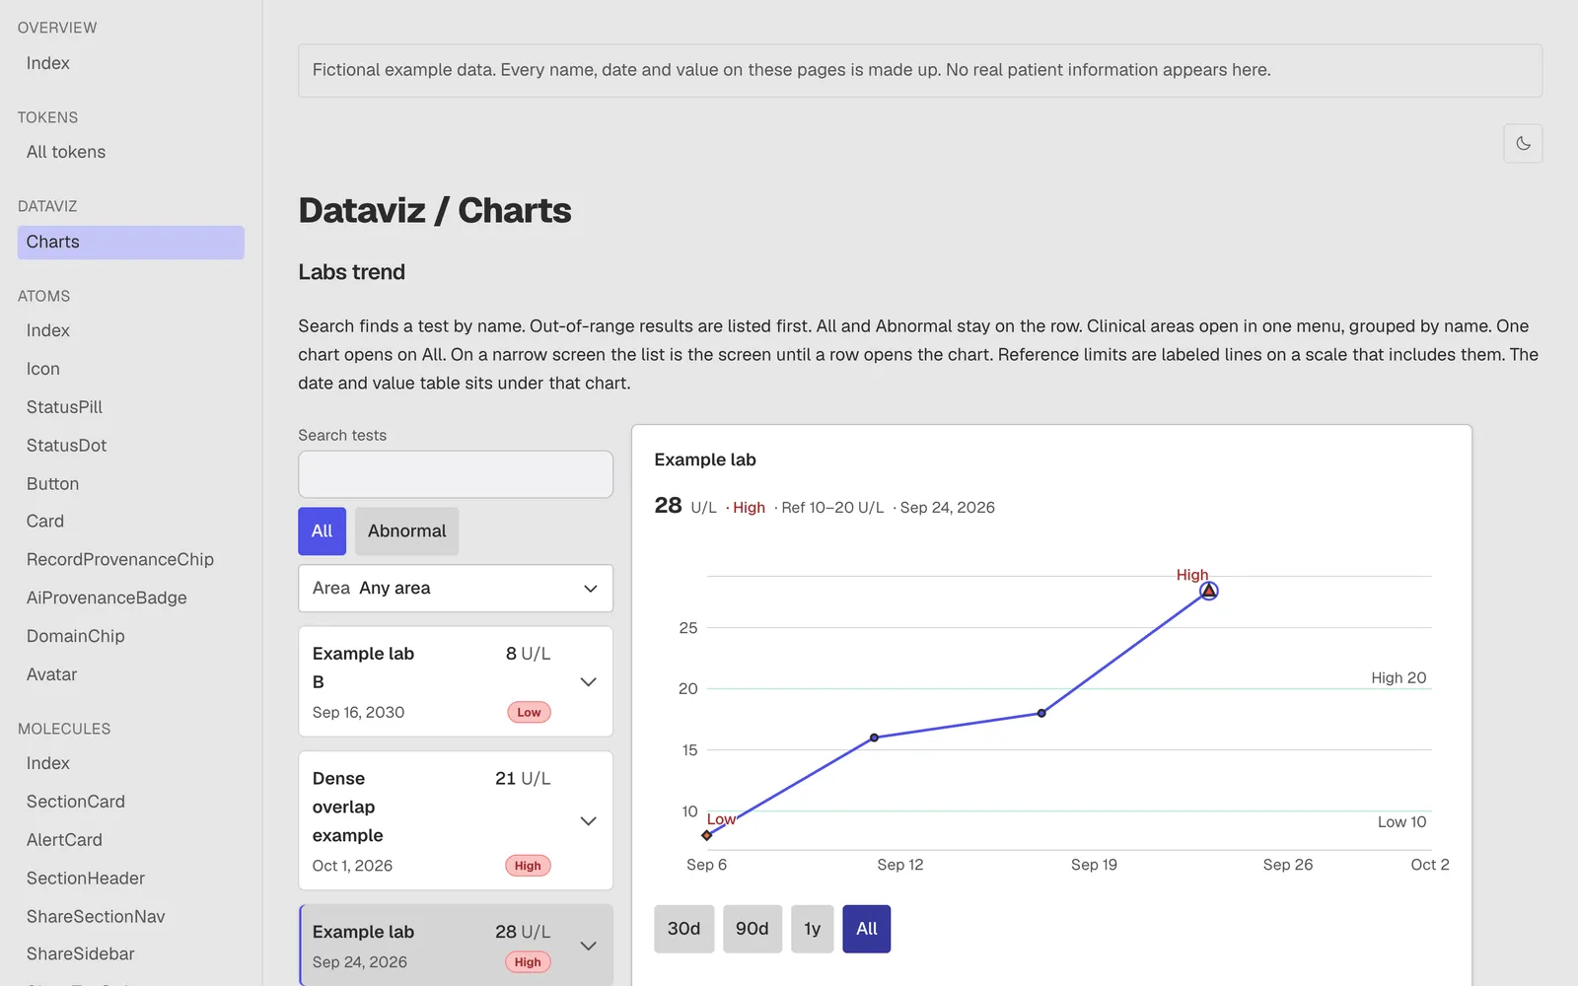Open the StatusPill page
Screen dimensions: 1578x986
coord(64,407)
